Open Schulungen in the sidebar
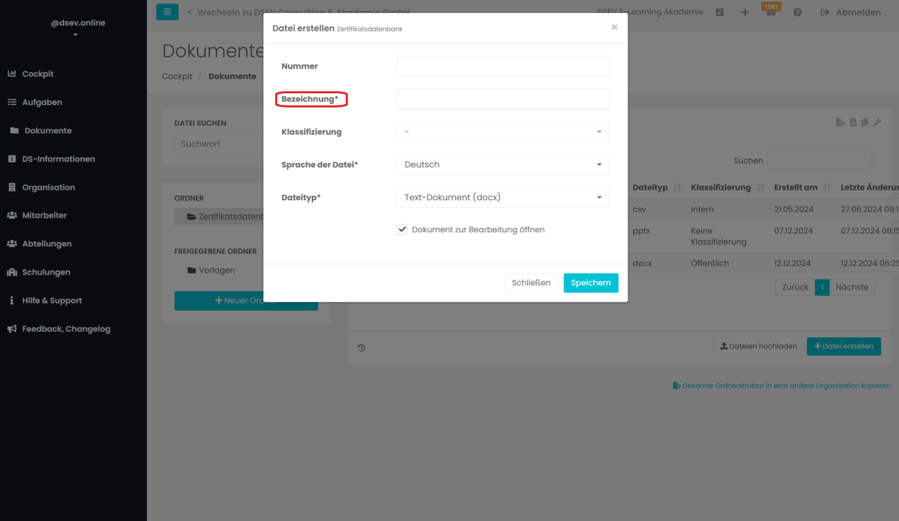This screenshot has height=521, width=899. (46, 272)
